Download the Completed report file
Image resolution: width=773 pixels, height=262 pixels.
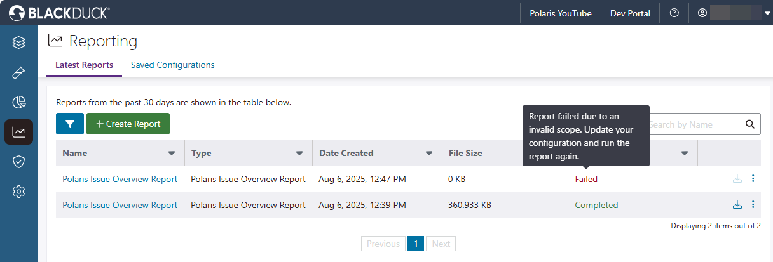(737, 205)
